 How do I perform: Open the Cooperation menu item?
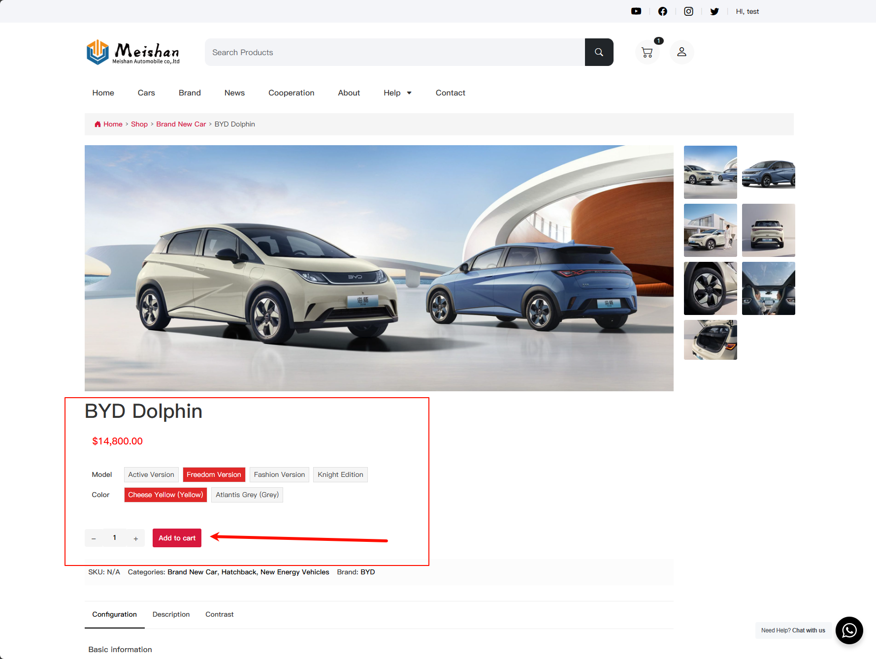point(291,93)
